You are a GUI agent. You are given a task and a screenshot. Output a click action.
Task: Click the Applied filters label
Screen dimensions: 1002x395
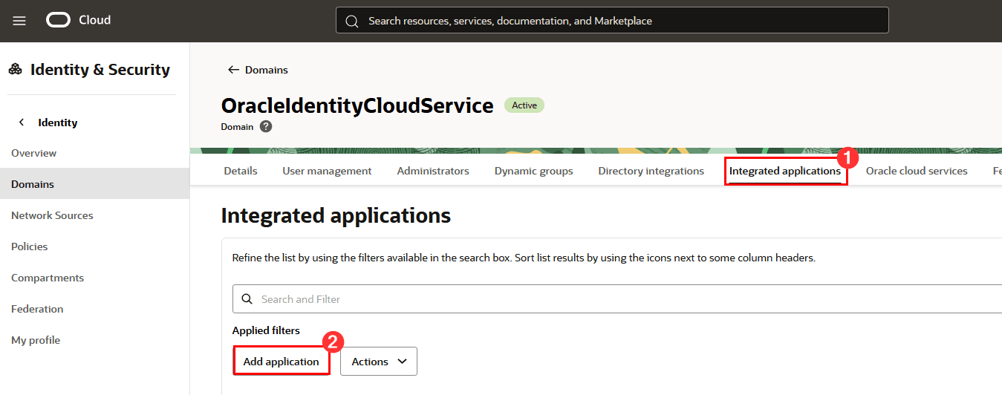(266, 330)
